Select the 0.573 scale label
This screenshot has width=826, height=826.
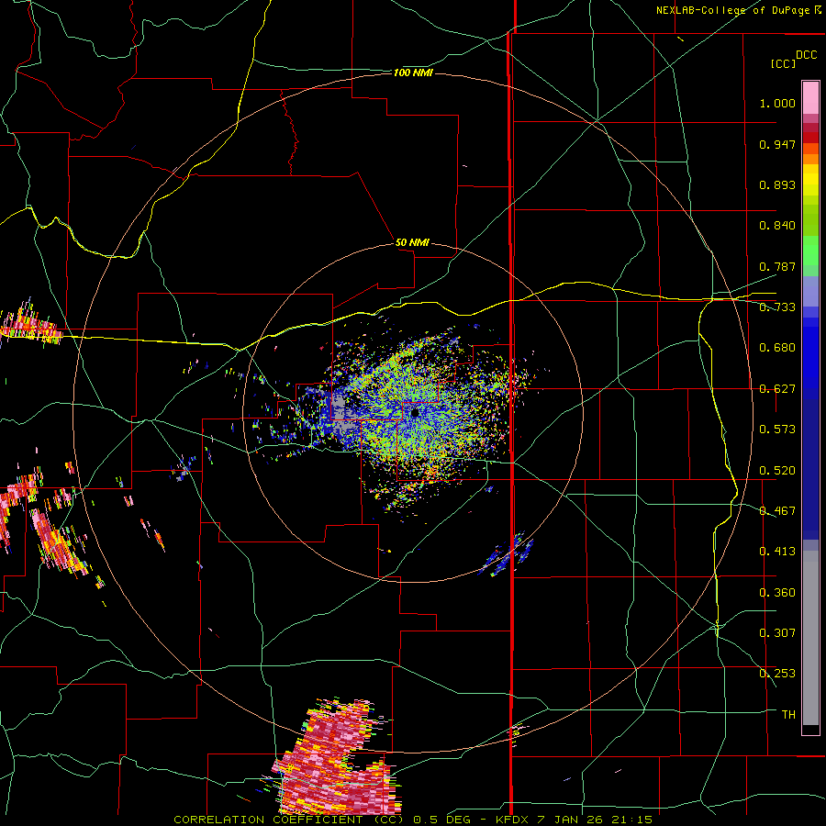tap(777, 430)
